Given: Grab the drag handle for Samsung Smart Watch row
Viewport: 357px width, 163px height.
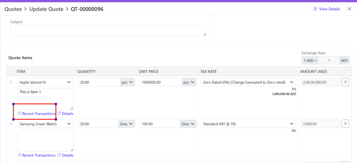Looking at the screenshot, I should tap(11, 124).
